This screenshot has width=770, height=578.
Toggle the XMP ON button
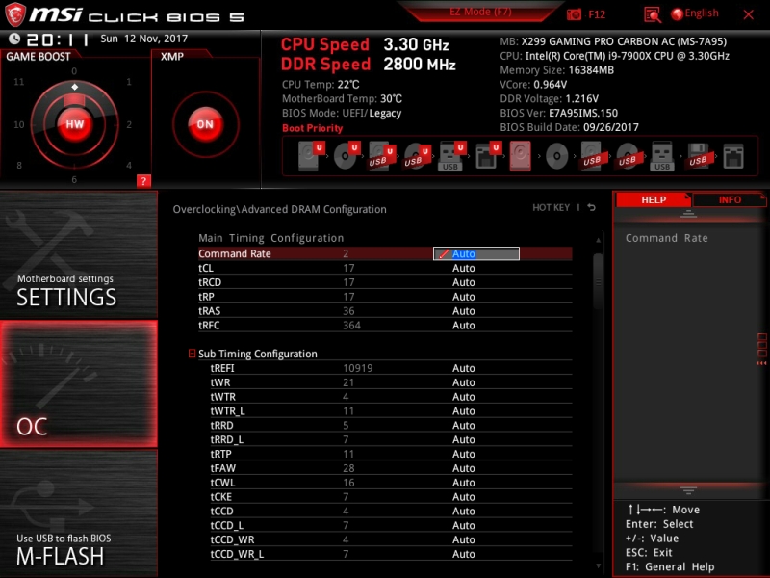pos(205,124)
